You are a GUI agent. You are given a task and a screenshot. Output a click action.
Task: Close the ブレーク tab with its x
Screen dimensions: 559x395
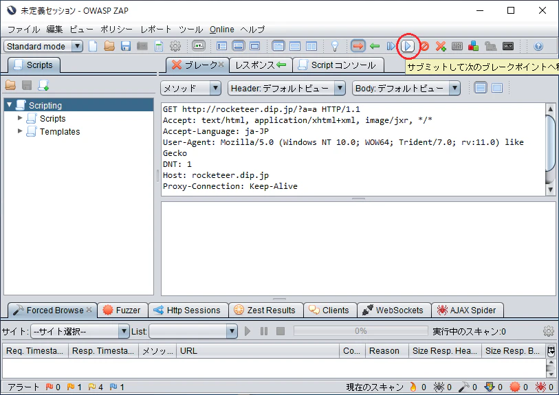[221, 65]
